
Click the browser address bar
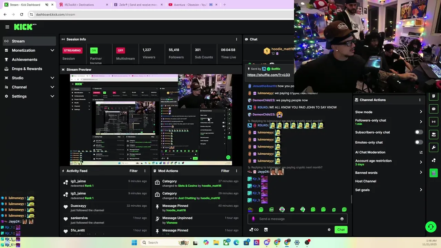click(160, 14)
